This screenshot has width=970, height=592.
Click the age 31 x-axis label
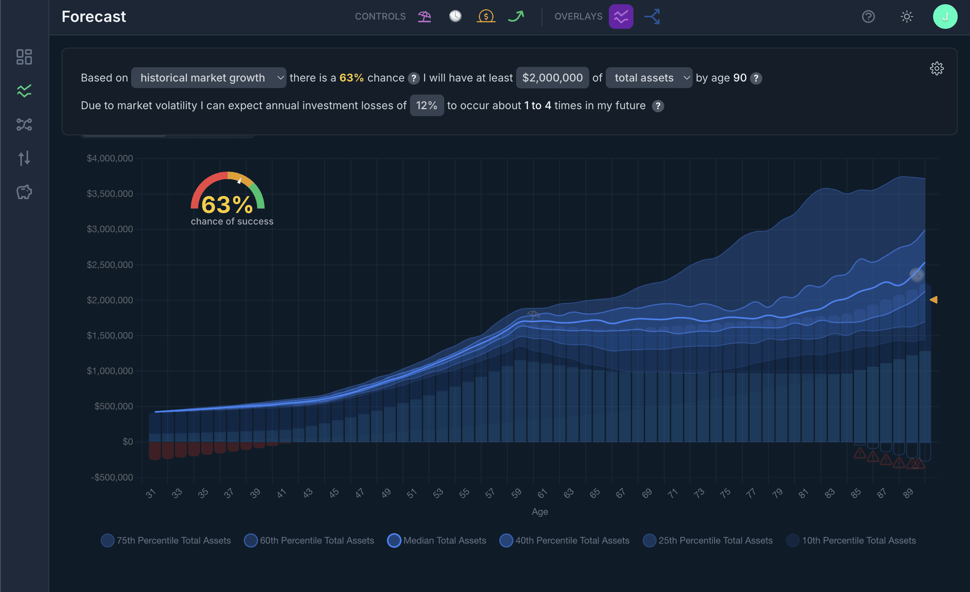tap(151, 493)
